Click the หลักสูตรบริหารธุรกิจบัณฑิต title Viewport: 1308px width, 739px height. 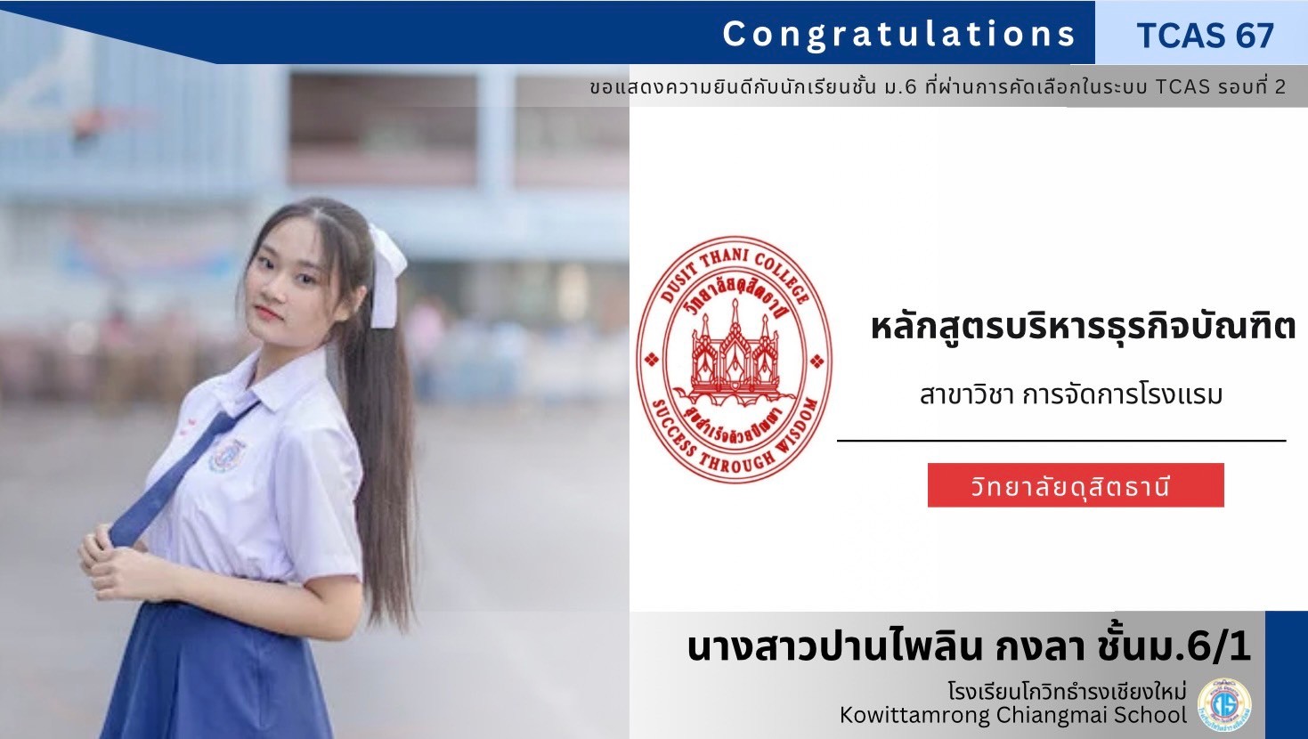[x=1082, y=327]
